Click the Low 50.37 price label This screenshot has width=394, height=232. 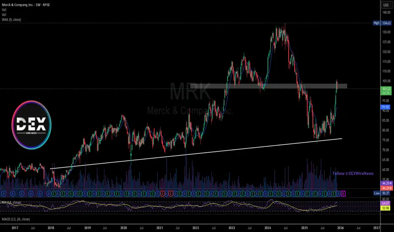[x=382, y=193]
